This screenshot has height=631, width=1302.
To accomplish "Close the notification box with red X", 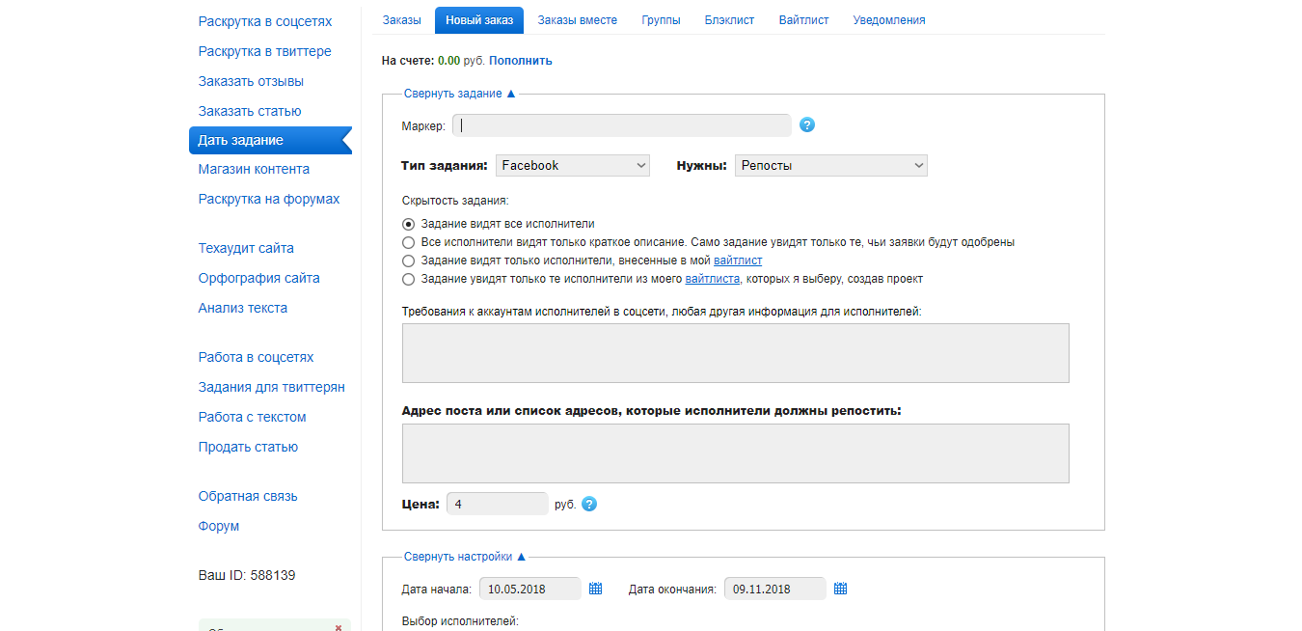I will click(338, 627).
